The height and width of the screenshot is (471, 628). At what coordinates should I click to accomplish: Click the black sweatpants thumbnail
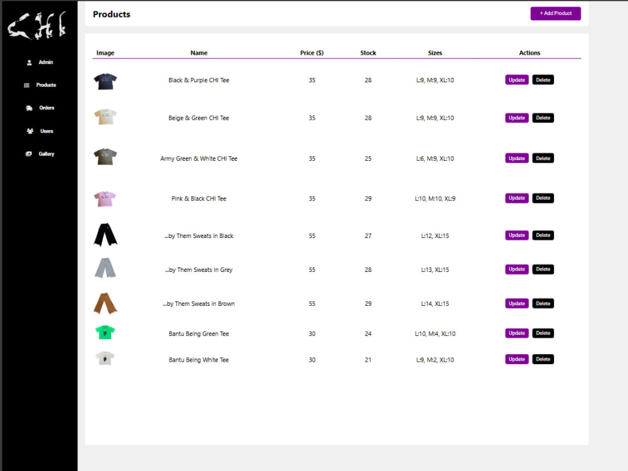click(x=106, y=235)
